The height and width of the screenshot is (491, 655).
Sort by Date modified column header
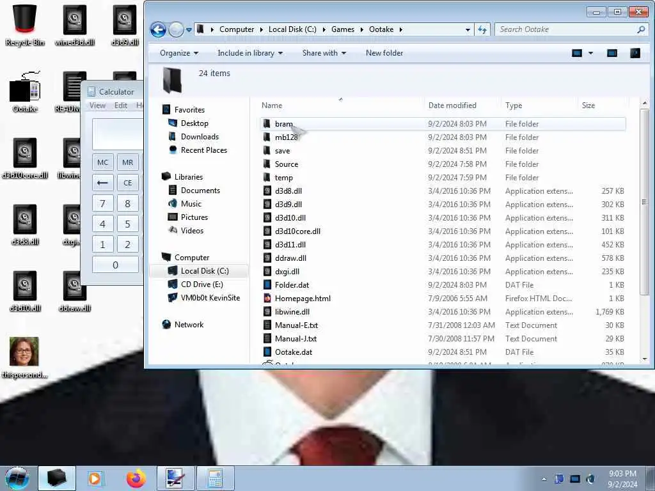(x=452, y=105)
